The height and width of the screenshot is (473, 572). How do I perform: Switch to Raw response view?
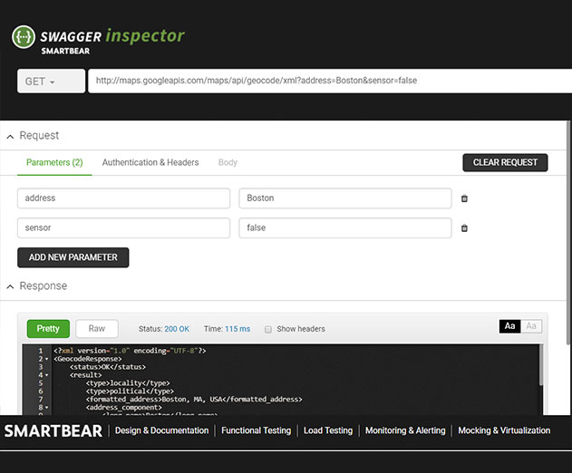(97, 329)
